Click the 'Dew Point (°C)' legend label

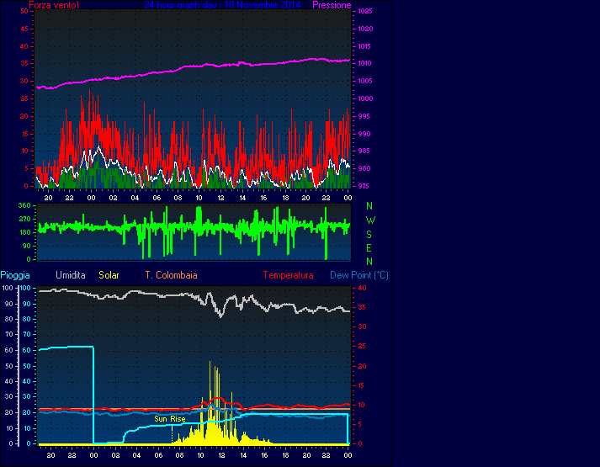[x=359, y=275]
